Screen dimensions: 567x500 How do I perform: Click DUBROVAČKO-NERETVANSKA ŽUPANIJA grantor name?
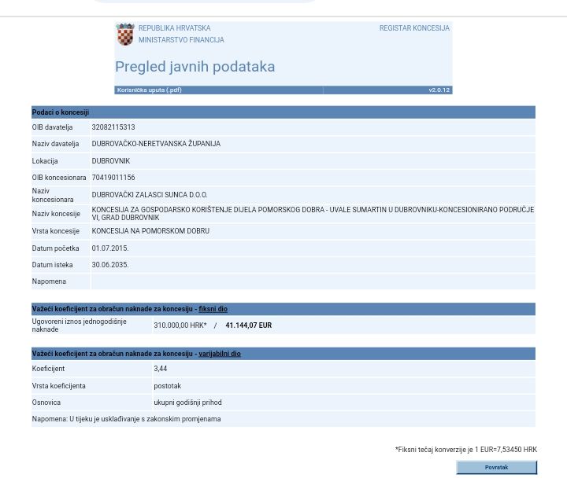[156, 144]
